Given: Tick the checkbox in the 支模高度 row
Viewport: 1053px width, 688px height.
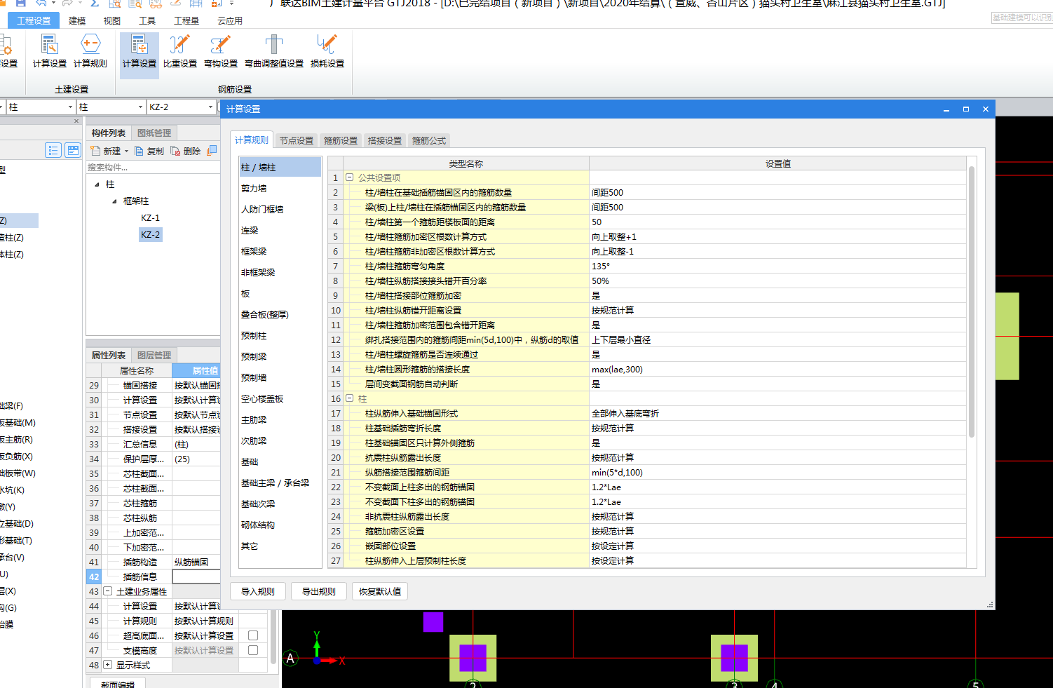Looking at the screenshot, I should (x=253, y=650).
